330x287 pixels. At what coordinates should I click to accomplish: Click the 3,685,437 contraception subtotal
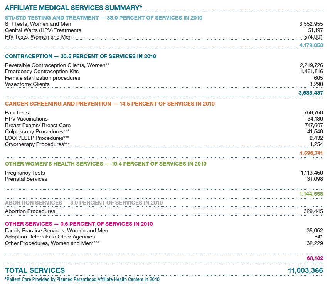[311, 93]
